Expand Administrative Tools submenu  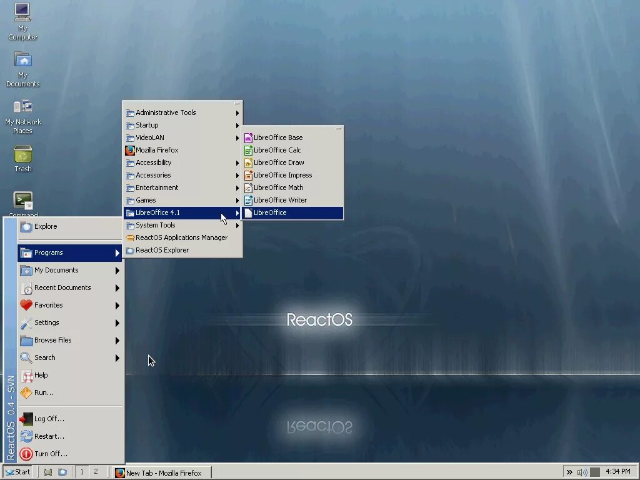coord(182,112)
